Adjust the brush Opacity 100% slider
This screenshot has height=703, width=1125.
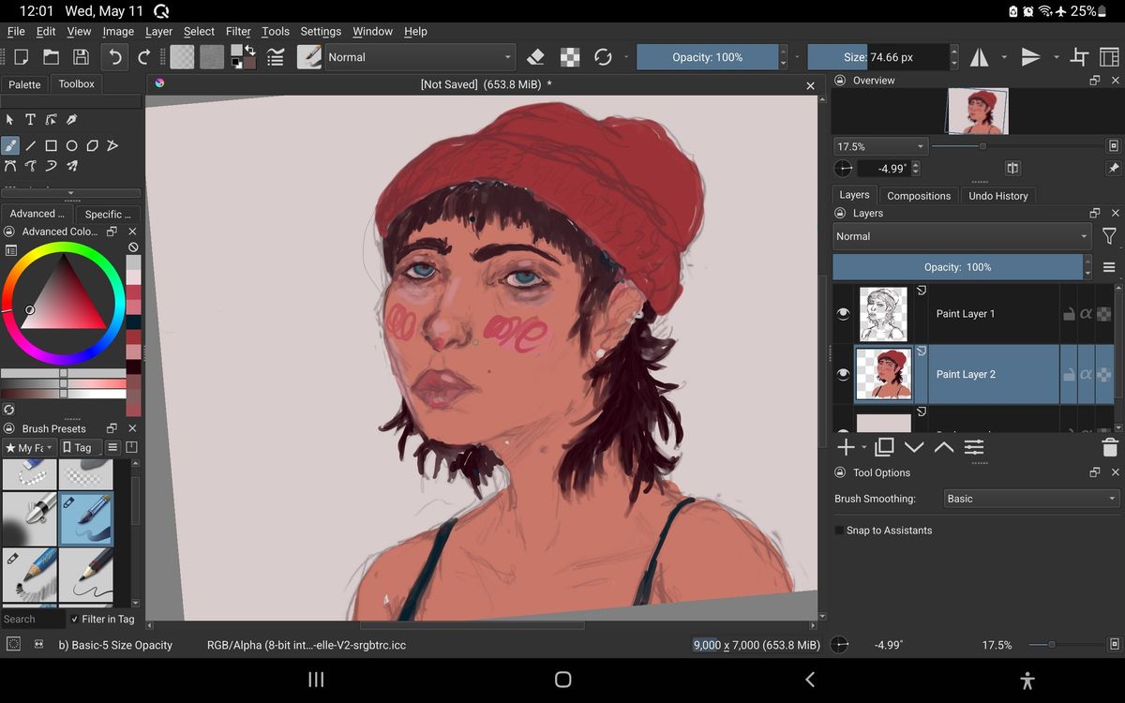pyautogui.click(x=707, y=57)
